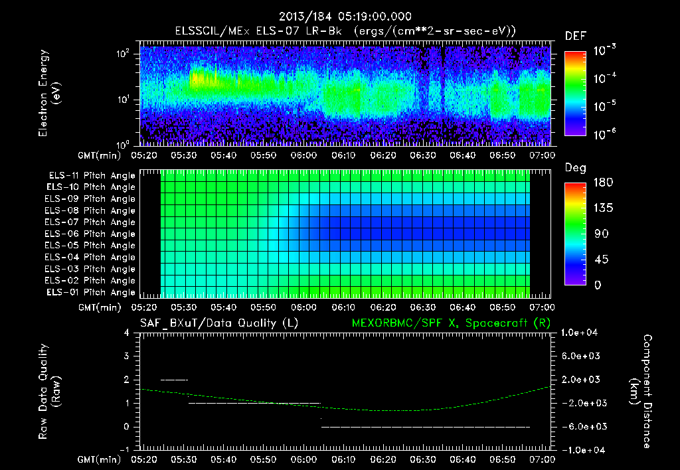
Task: Select the ELS-04 Pitch Angle row label
Action: (90, 257)
